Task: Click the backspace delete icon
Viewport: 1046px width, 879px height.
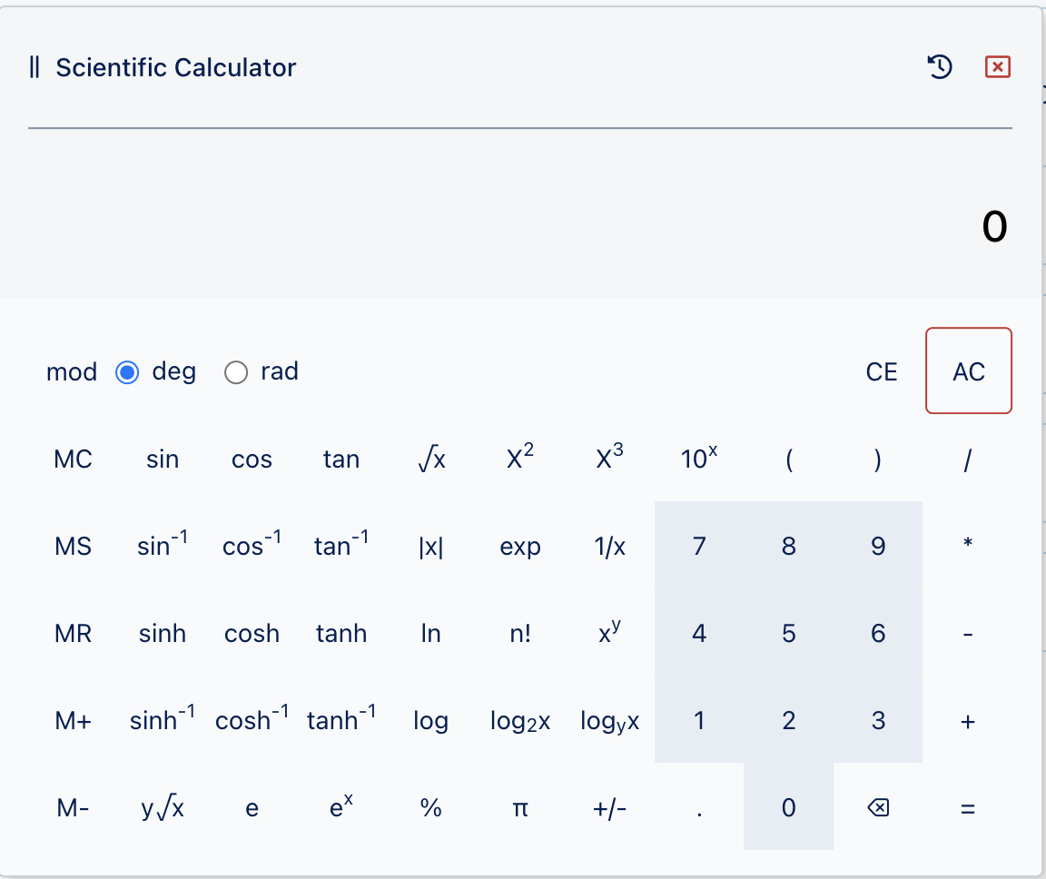Action: coord(878,807)
